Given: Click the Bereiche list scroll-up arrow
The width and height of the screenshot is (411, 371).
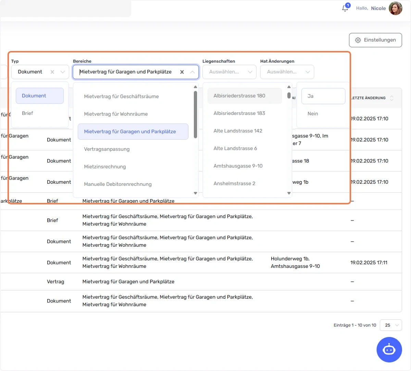Looking at the screenshot, I should (x=196, y=87).
